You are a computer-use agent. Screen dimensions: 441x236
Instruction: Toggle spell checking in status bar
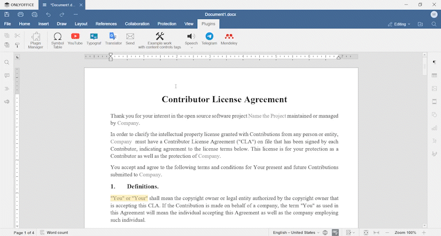[336, 232]
